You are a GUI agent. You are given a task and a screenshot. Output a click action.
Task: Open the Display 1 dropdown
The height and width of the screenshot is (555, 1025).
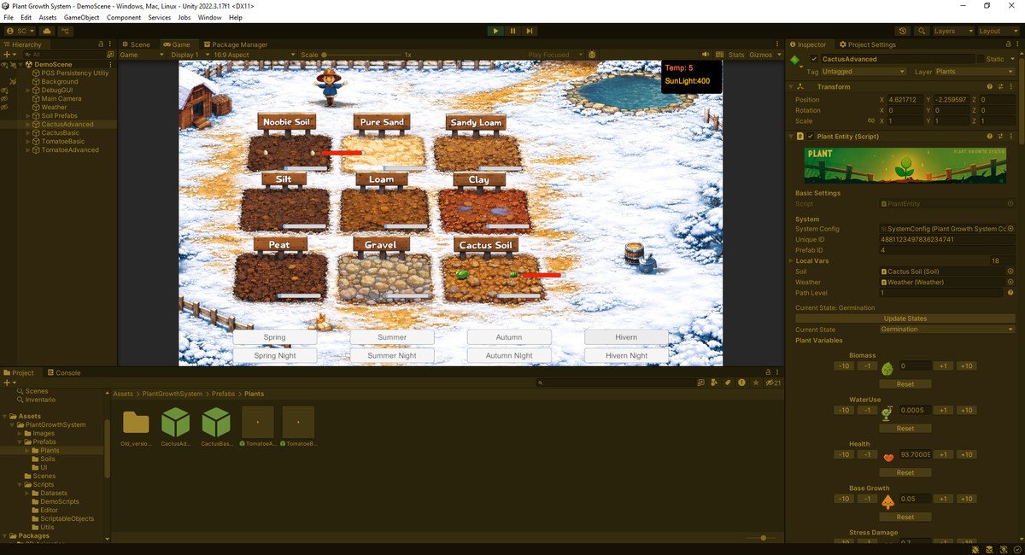tap(189, 55)
